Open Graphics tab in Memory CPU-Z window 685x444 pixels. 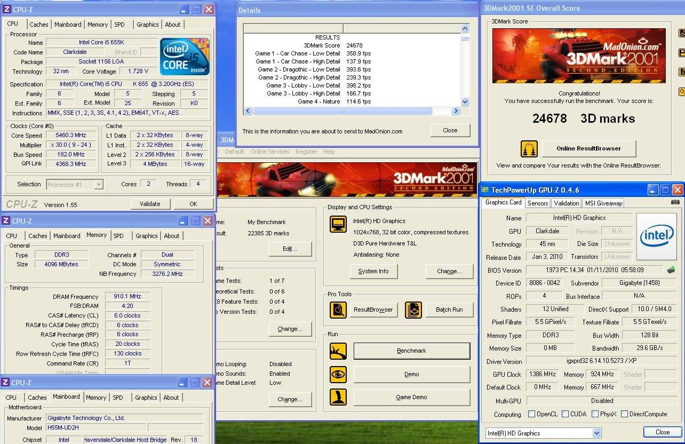coord(147,236)
